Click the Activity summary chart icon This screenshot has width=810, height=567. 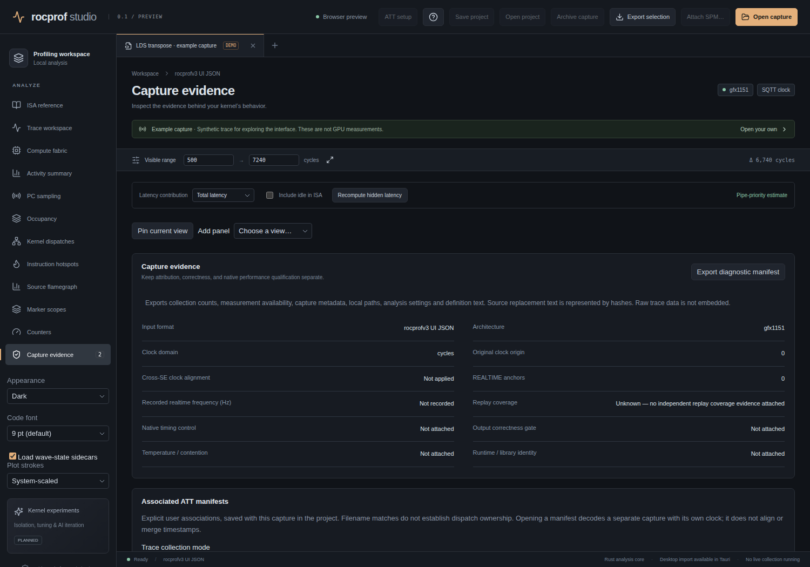coord(16,173)
